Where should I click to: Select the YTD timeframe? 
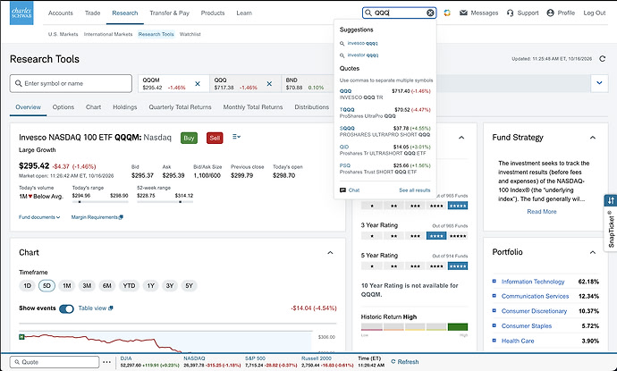129,286
